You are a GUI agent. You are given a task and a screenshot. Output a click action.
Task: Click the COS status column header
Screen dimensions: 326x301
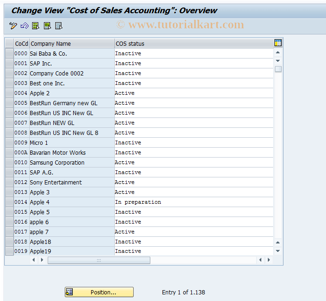(194, 43)
